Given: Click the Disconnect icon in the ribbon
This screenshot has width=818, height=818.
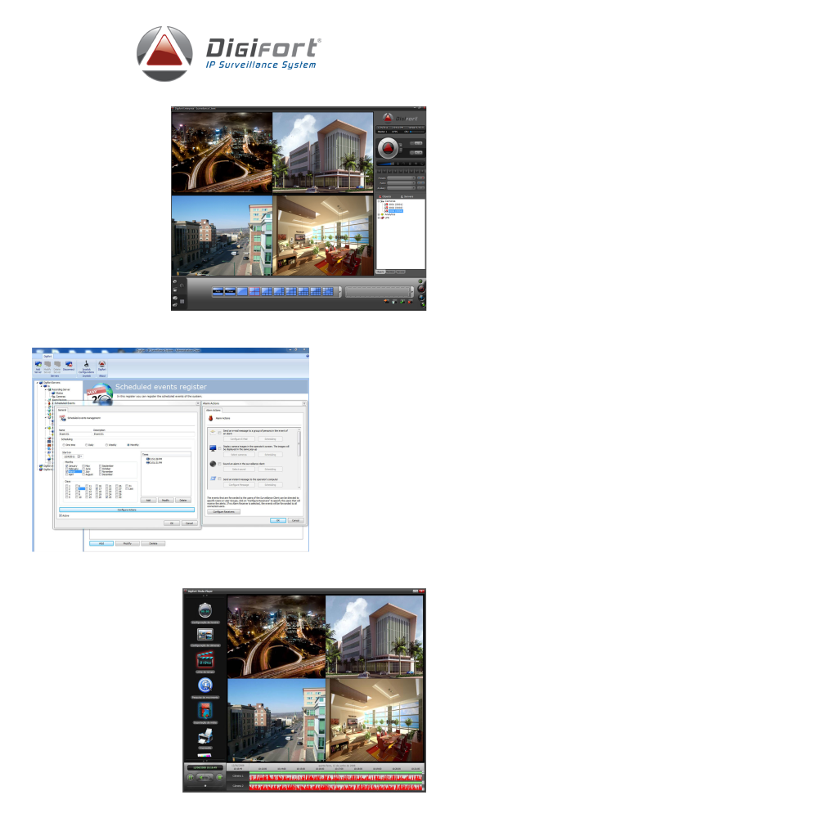Looking at the screenshot, I should pyautogui.click(x=69, y=365).
